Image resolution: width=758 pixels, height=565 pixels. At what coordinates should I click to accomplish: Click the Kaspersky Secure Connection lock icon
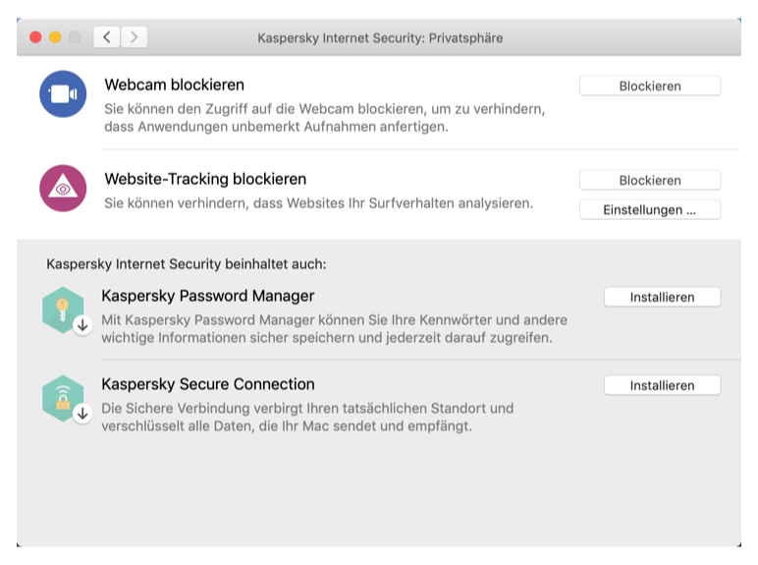pos(62,397)
